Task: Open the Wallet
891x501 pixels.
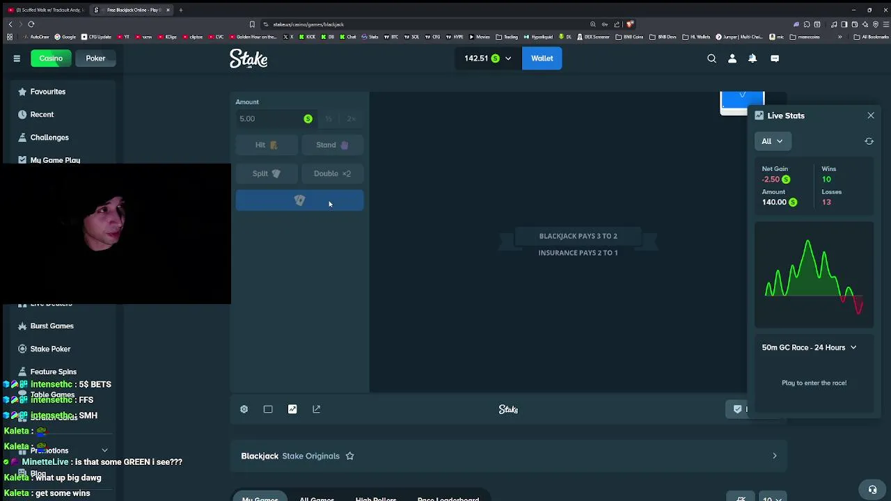Action: pyautogui.click(x=542, y=58)
